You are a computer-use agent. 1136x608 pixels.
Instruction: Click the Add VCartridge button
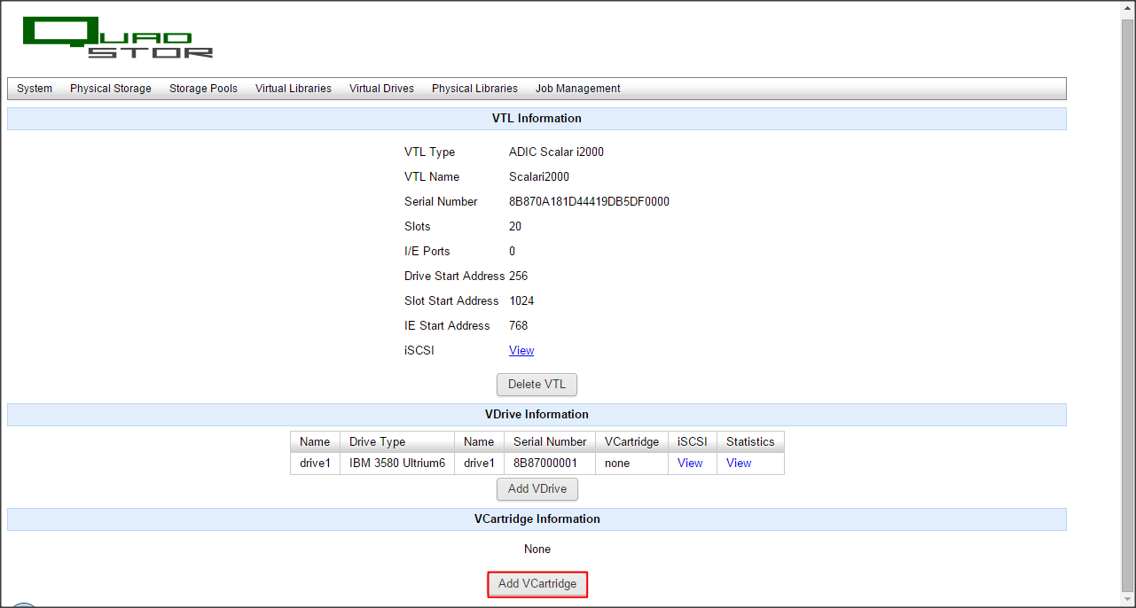[537, 584]
